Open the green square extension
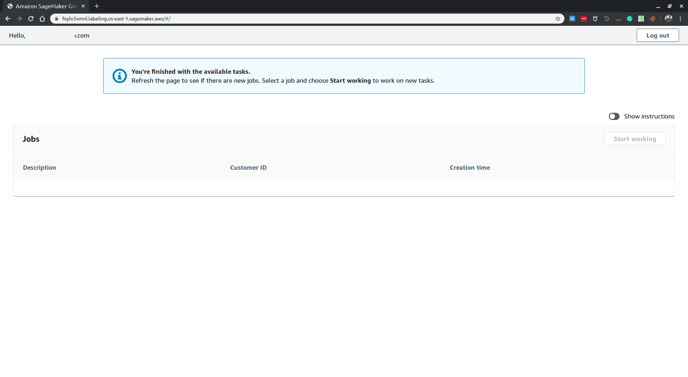Screen dimensions: 688x377 click(641, 19)
